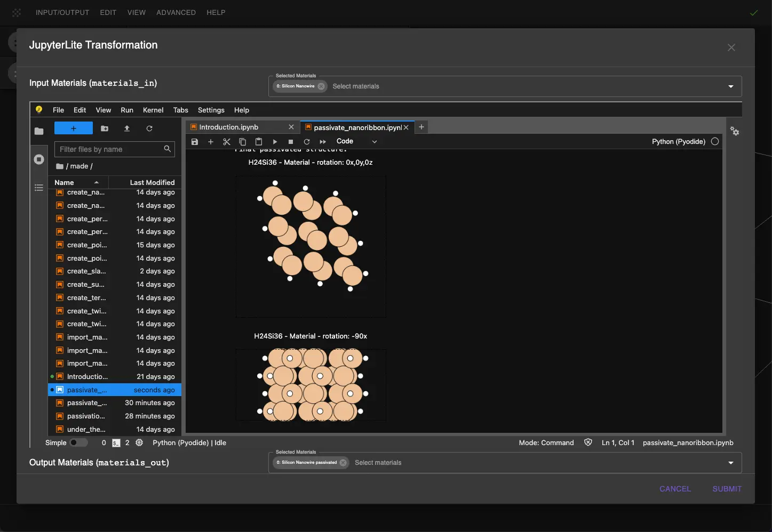The height and width of the screenshot is (532, 772).
Task: Create a new folder
Action: (x=105, y=128)
